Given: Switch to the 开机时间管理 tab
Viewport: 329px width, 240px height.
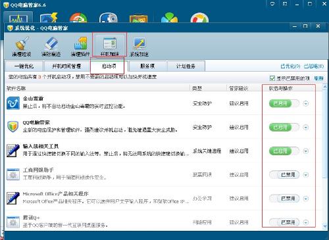Looking at the screenshot, I should pos(66,66).
